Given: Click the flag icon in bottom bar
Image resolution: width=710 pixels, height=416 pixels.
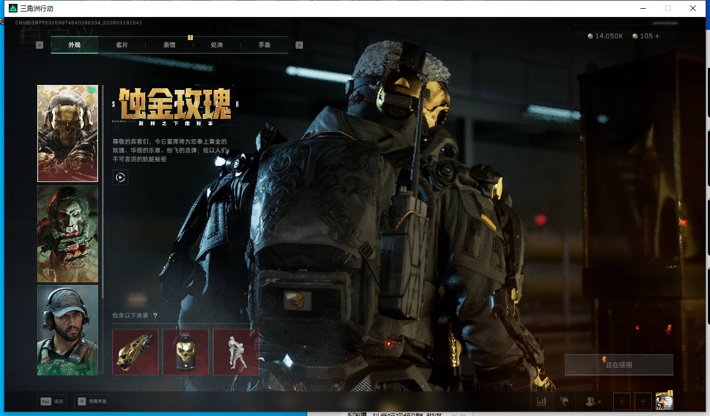Looking at the screenshot, I should (x=565, y=402).
